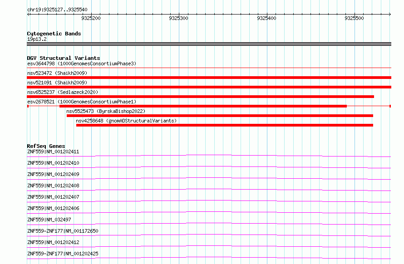Viewport: 404px width, 264px height.
Task: Open variant nsv6525237 (Sedlazeck2020) label
Action: (x=63, y=92)
